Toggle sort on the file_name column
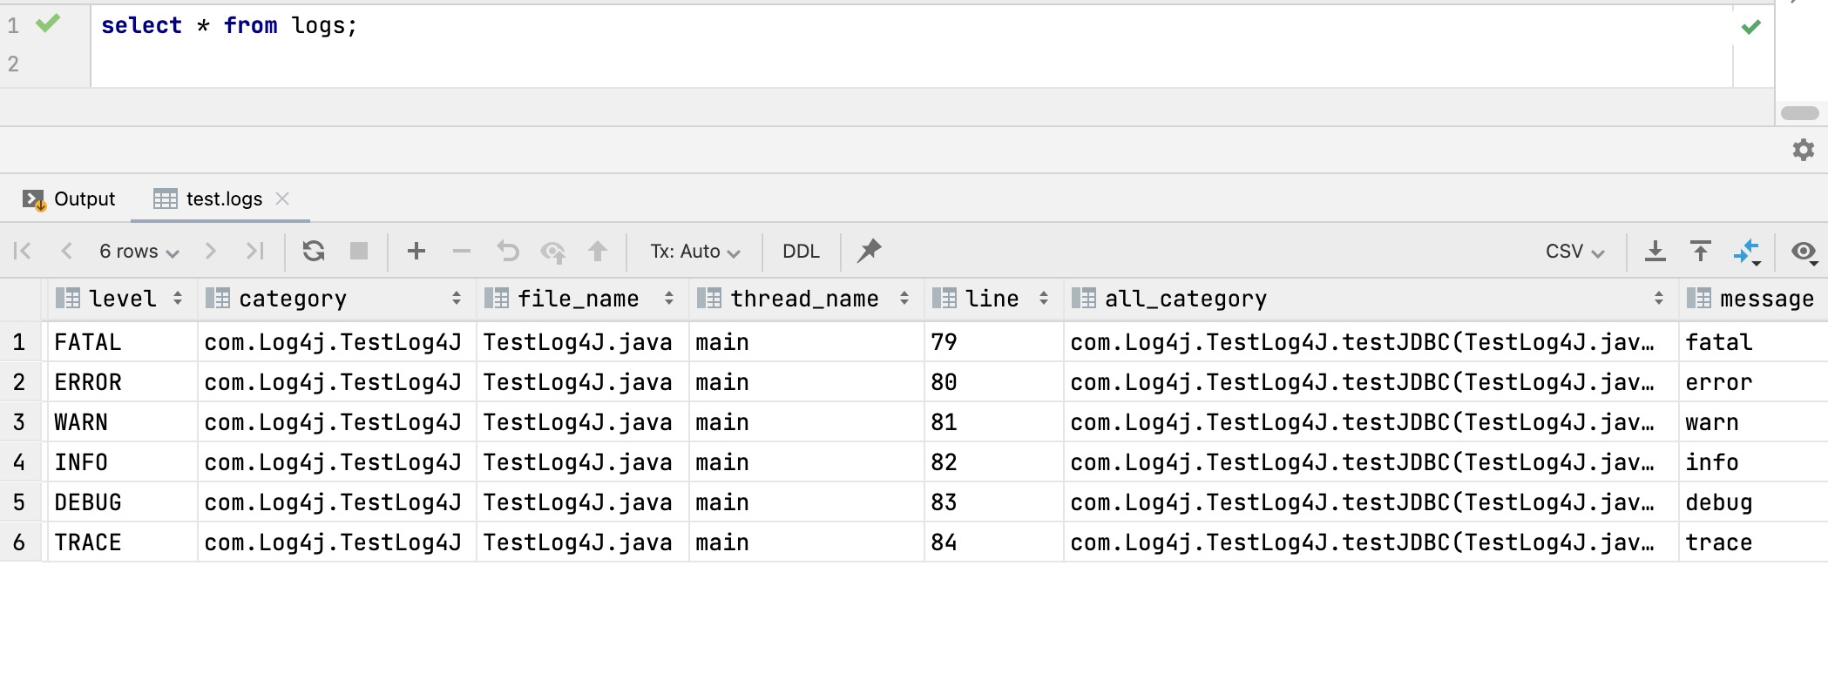The height and width of the screenshot is (700, 1828). point(668,299)
